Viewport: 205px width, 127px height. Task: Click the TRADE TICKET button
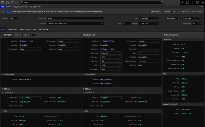coord(156,11)
